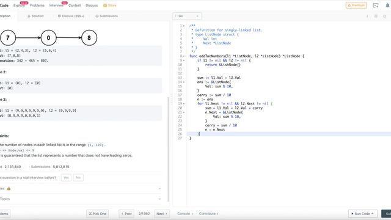Open the Console panel dropdown
The image size is (391, 220).
tap(185, 214)
